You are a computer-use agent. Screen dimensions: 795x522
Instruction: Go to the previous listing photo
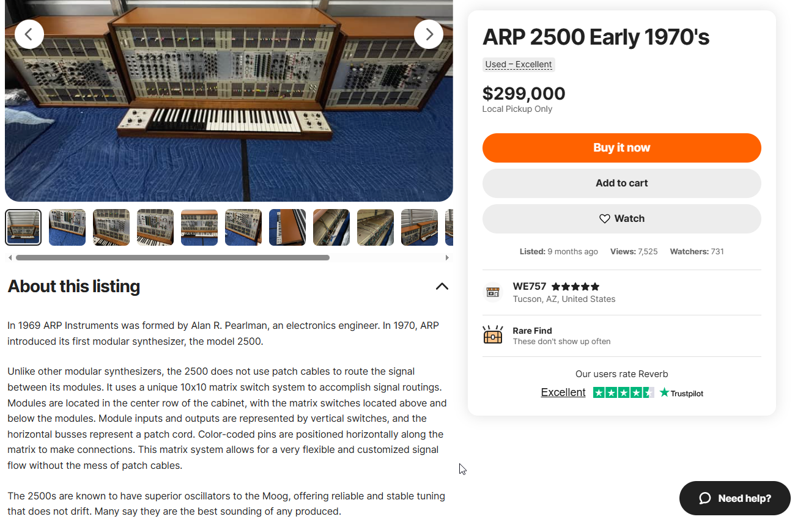pos(29,34)
